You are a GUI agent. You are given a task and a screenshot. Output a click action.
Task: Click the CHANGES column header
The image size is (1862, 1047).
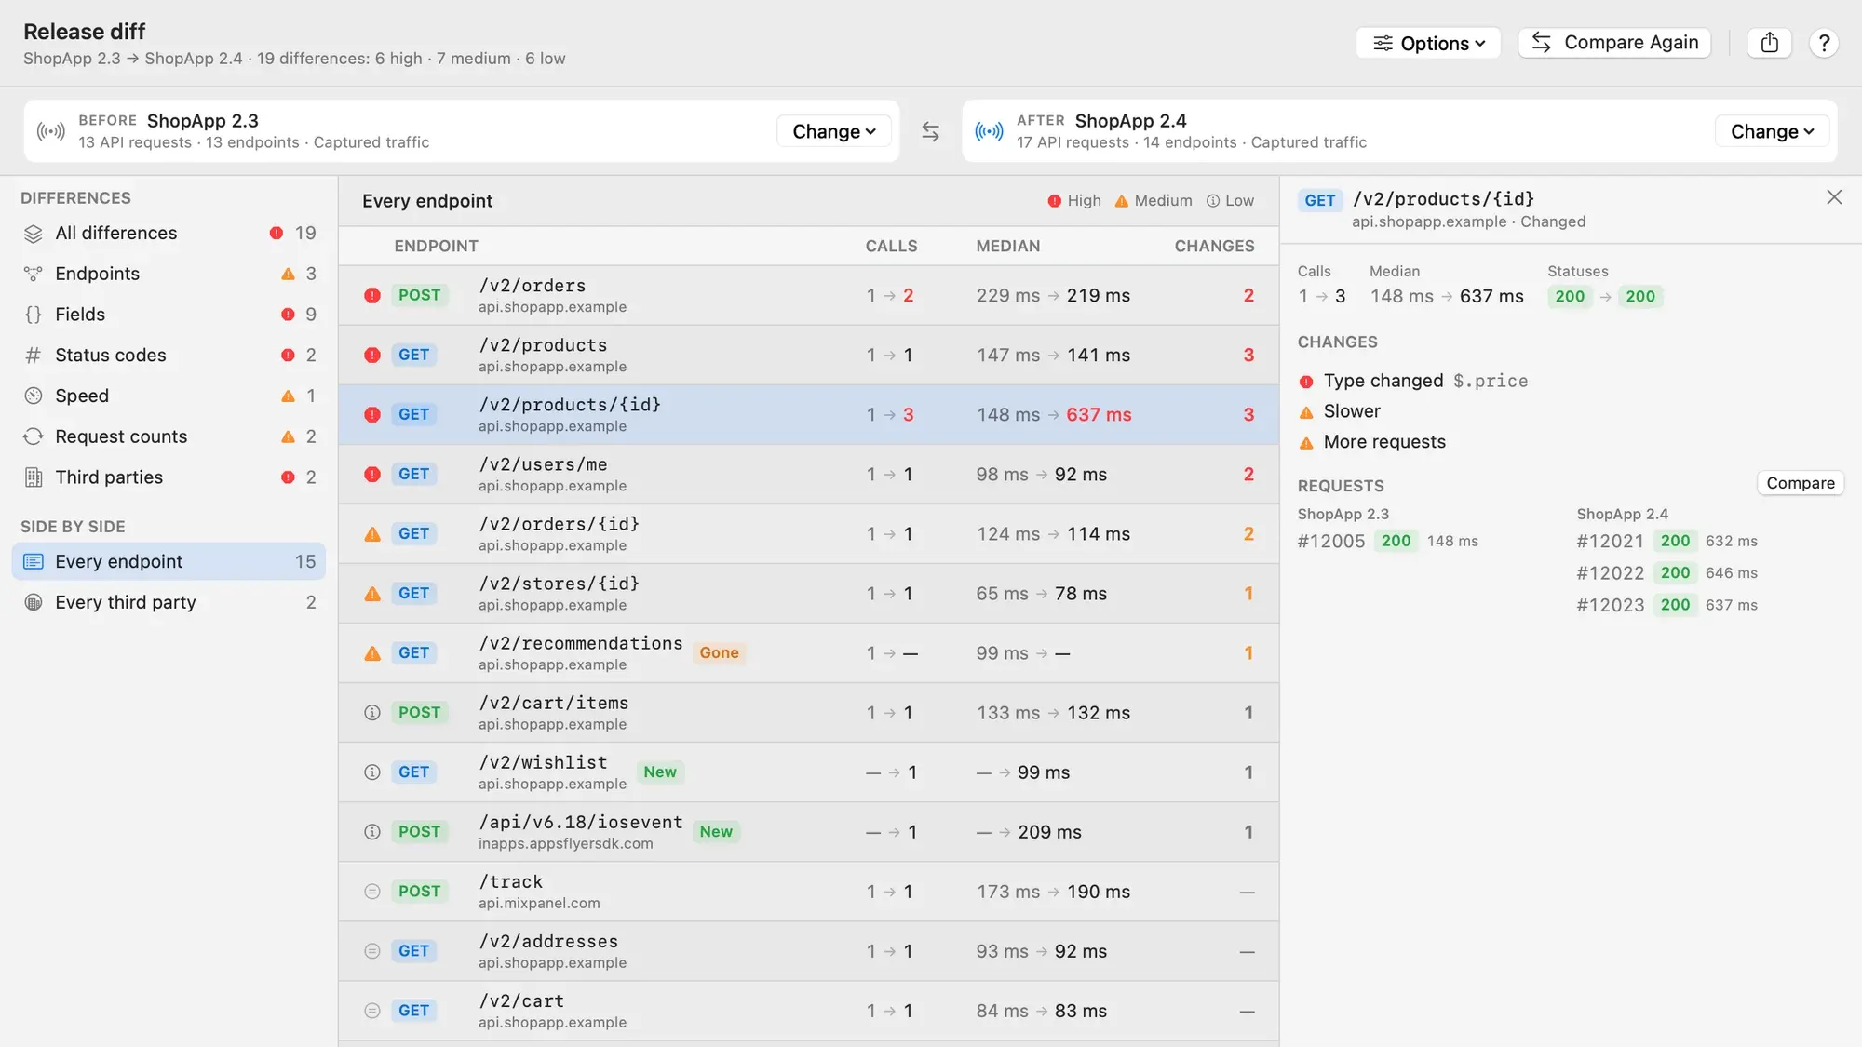click(1214, 247)
